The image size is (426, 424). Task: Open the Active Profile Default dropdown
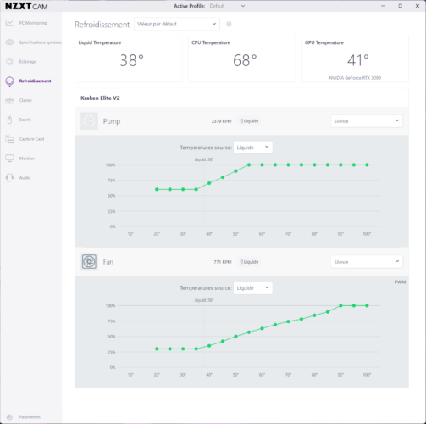click(x=227, y=6)
